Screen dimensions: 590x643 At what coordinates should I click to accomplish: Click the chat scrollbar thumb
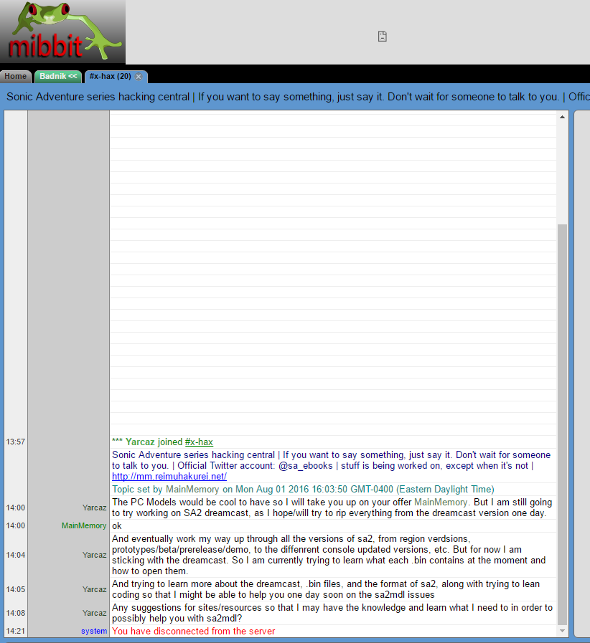(x=562, y=424)
